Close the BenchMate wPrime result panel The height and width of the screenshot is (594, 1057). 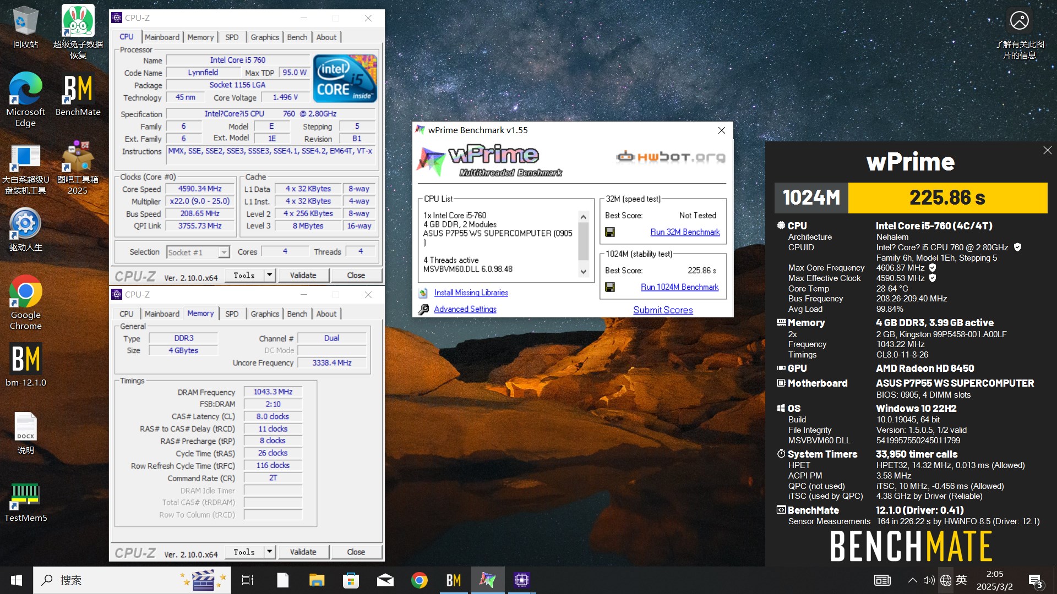(x=1047, y=150)
